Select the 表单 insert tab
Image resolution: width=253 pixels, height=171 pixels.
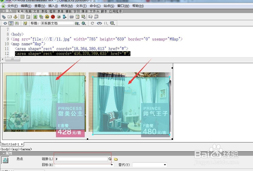pos(60,11)
